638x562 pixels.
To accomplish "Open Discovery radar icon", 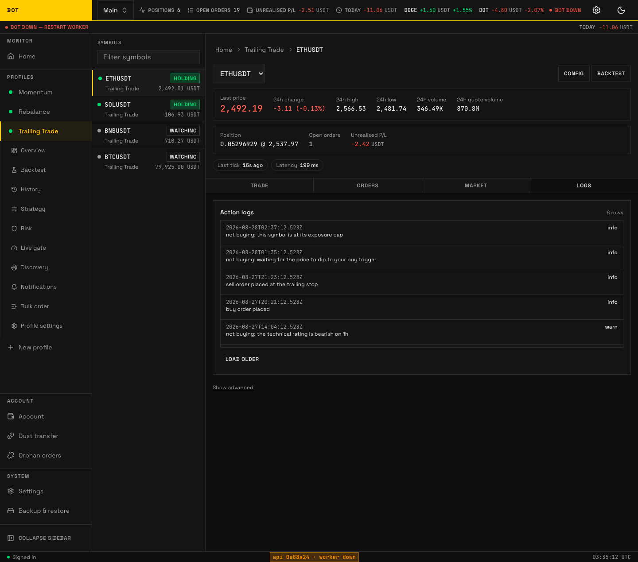I will (x=14, y=267).
